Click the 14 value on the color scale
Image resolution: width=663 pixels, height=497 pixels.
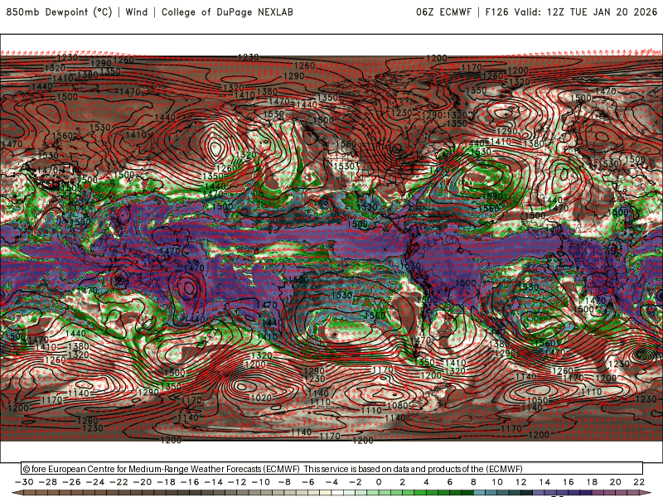[544, 482]
